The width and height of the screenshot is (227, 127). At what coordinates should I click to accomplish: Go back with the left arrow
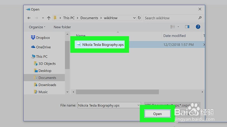[x=29, y=18]
